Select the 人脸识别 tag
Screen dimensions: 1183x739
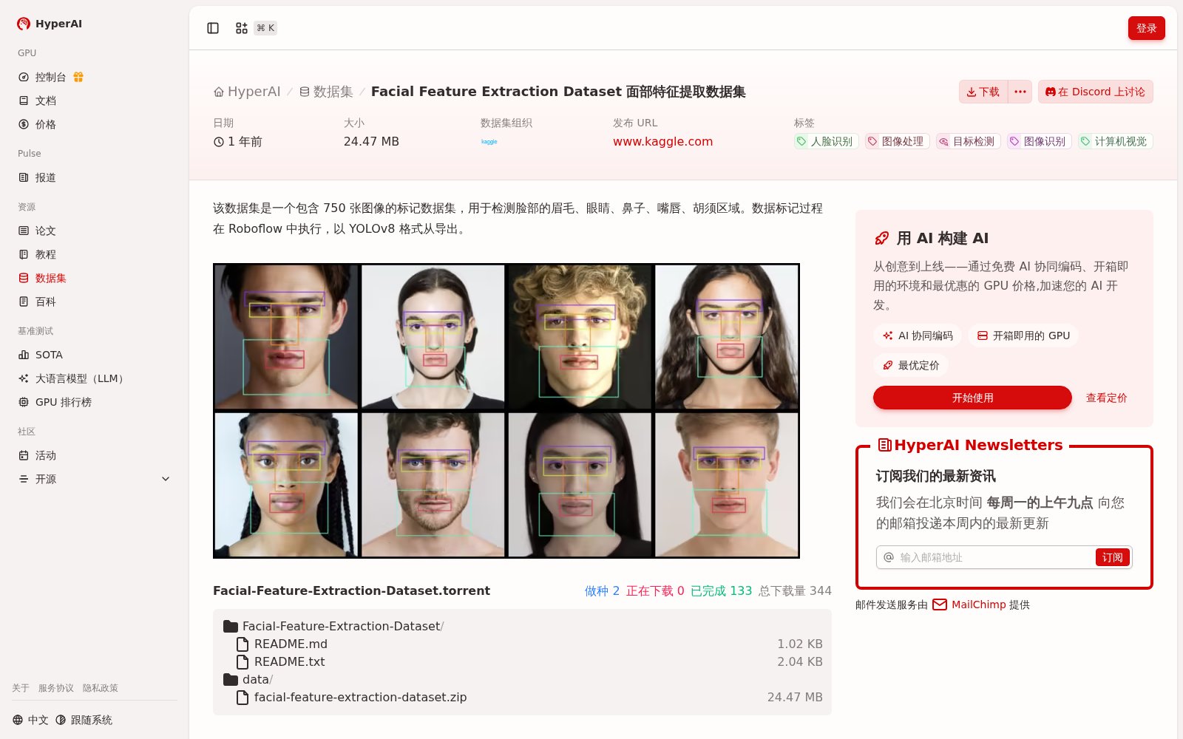(826, 141)
